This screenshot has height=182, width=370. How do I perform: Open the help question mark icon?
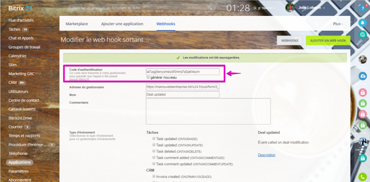click(x=362, y=8)
